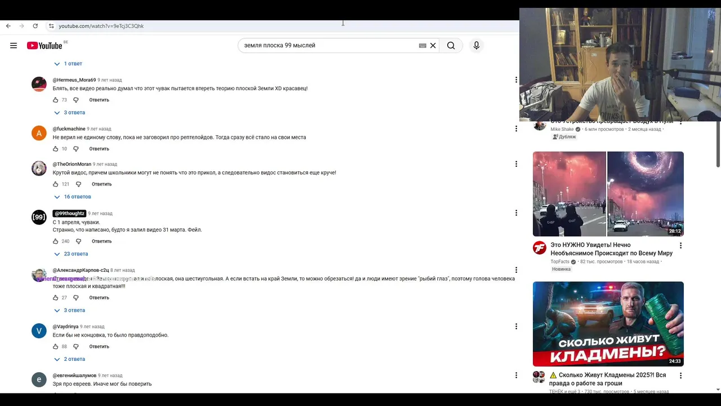The image size is (721, 406).
Task: Click the YouTube search input field
Action: (x=330, y=46)
